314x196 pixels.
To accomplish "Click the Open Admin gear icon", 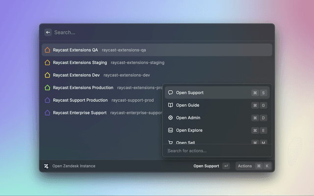I will [170, 118].
